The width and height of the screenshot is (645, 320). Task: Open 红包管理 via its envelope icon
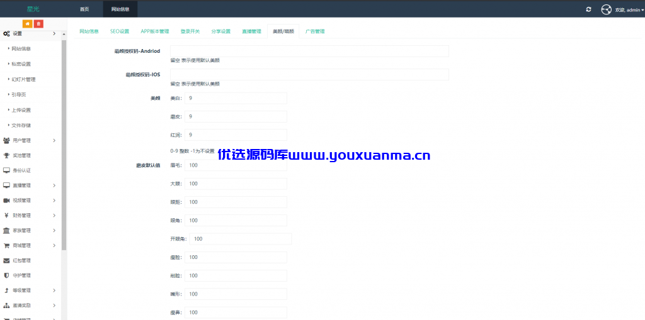[x=6, y=260]
